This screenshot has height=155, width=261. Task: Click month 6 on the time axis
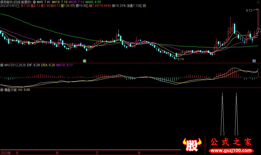tap(57, 153)
